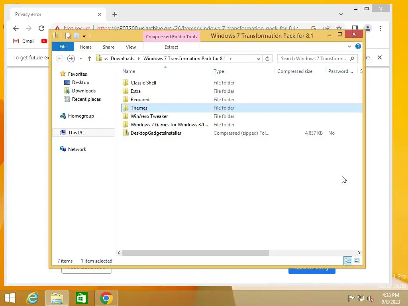408x306 pixels.
Task: Select the WinAero Tweaker folder
Action: click(149, 116)
